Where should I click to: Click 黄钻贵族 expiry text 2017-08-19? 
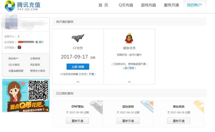179,113
